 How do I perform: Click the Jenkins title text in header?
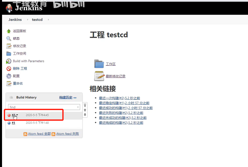29,8
